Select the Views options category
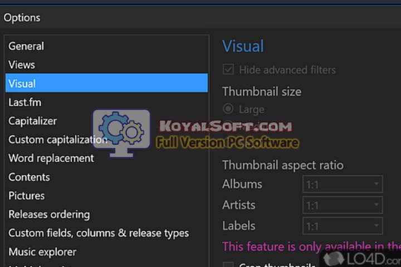The image size is (401, 267). pos(106,65)
